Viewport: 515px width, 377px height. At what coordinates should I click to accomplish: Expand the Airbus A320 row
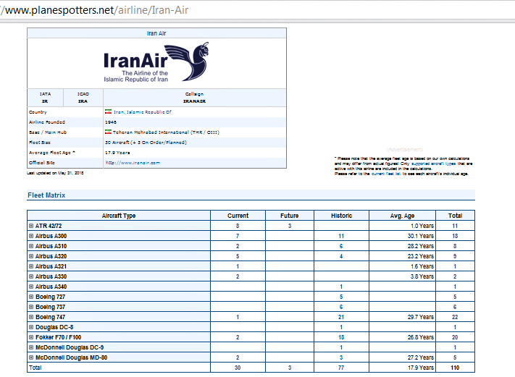click(31, 256)
